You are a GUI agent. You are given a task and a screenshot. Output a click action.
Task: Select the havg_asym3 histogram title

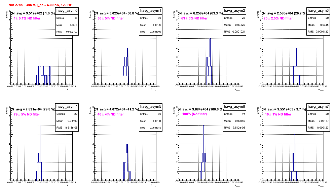click(318, 11)
